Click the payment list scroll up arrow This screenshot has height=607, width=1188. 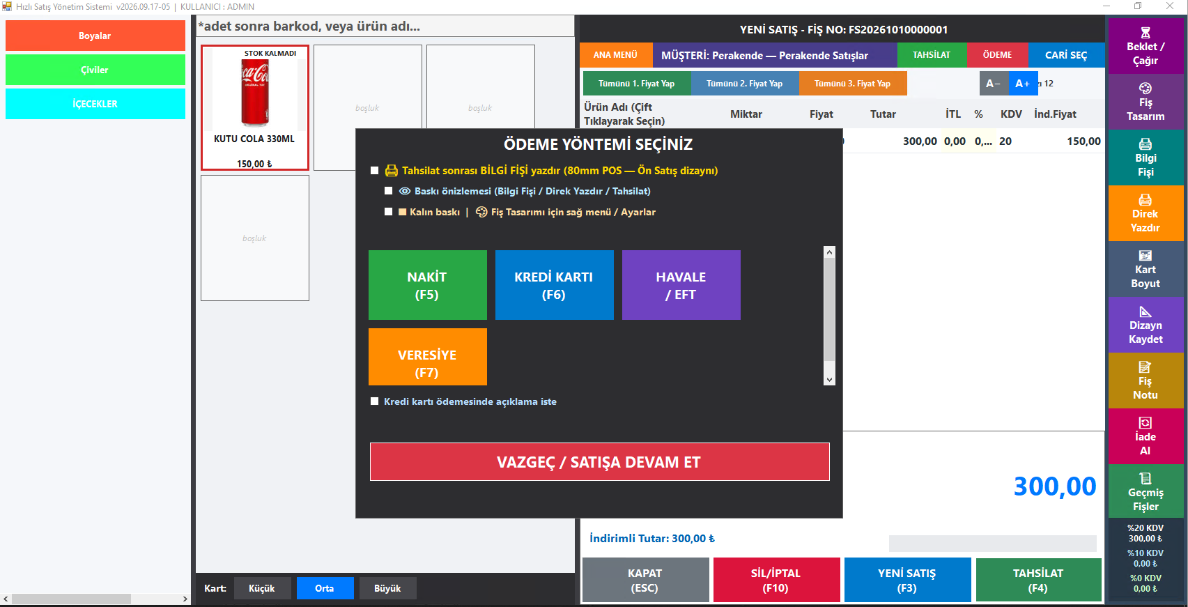829,252
